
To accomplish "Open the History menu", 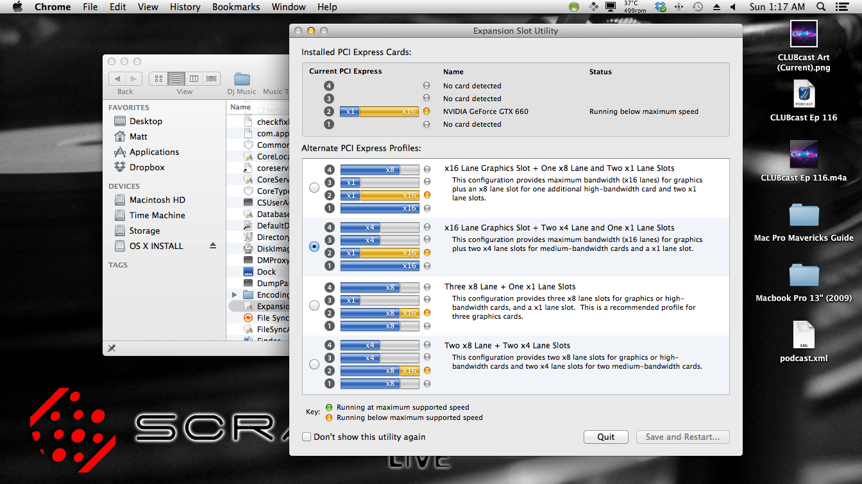I will pos(185,7).
